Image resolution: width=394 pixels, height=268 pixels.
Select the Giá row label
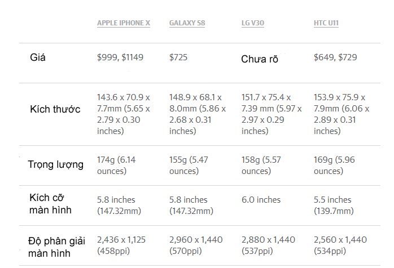pos(38,57)
